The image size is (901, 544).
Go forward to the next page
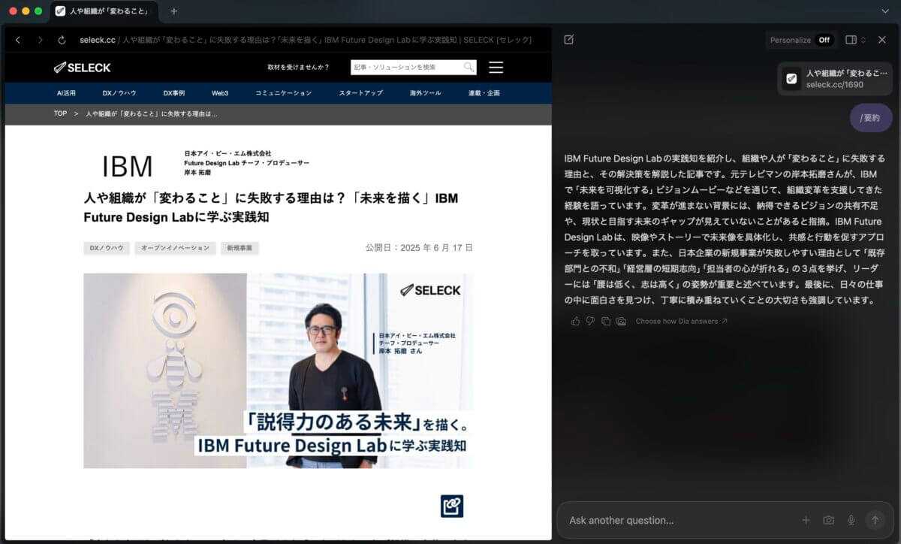40,40
